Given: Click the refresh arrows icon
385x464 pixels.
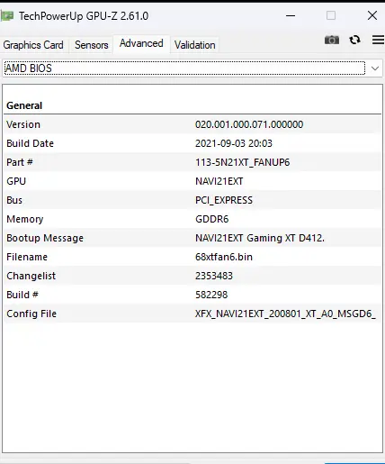Looking at the screenshot, I should coord(354,40).
